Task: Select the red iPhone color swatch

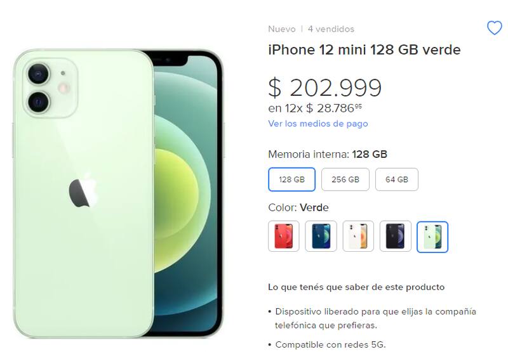Action: click(x=283, y=236)
